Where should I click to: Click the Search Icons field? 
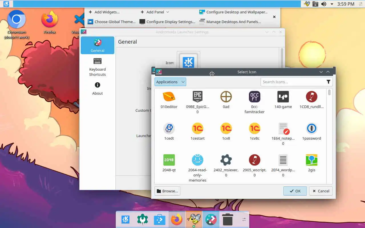tap(293, 82)
